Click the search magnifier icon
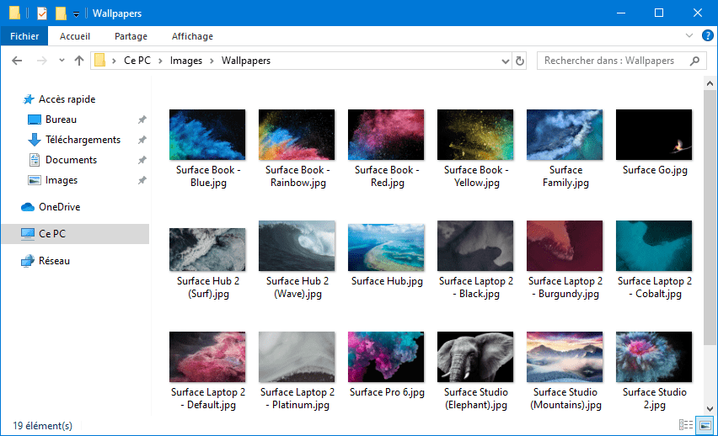 [x=694, y=61]
